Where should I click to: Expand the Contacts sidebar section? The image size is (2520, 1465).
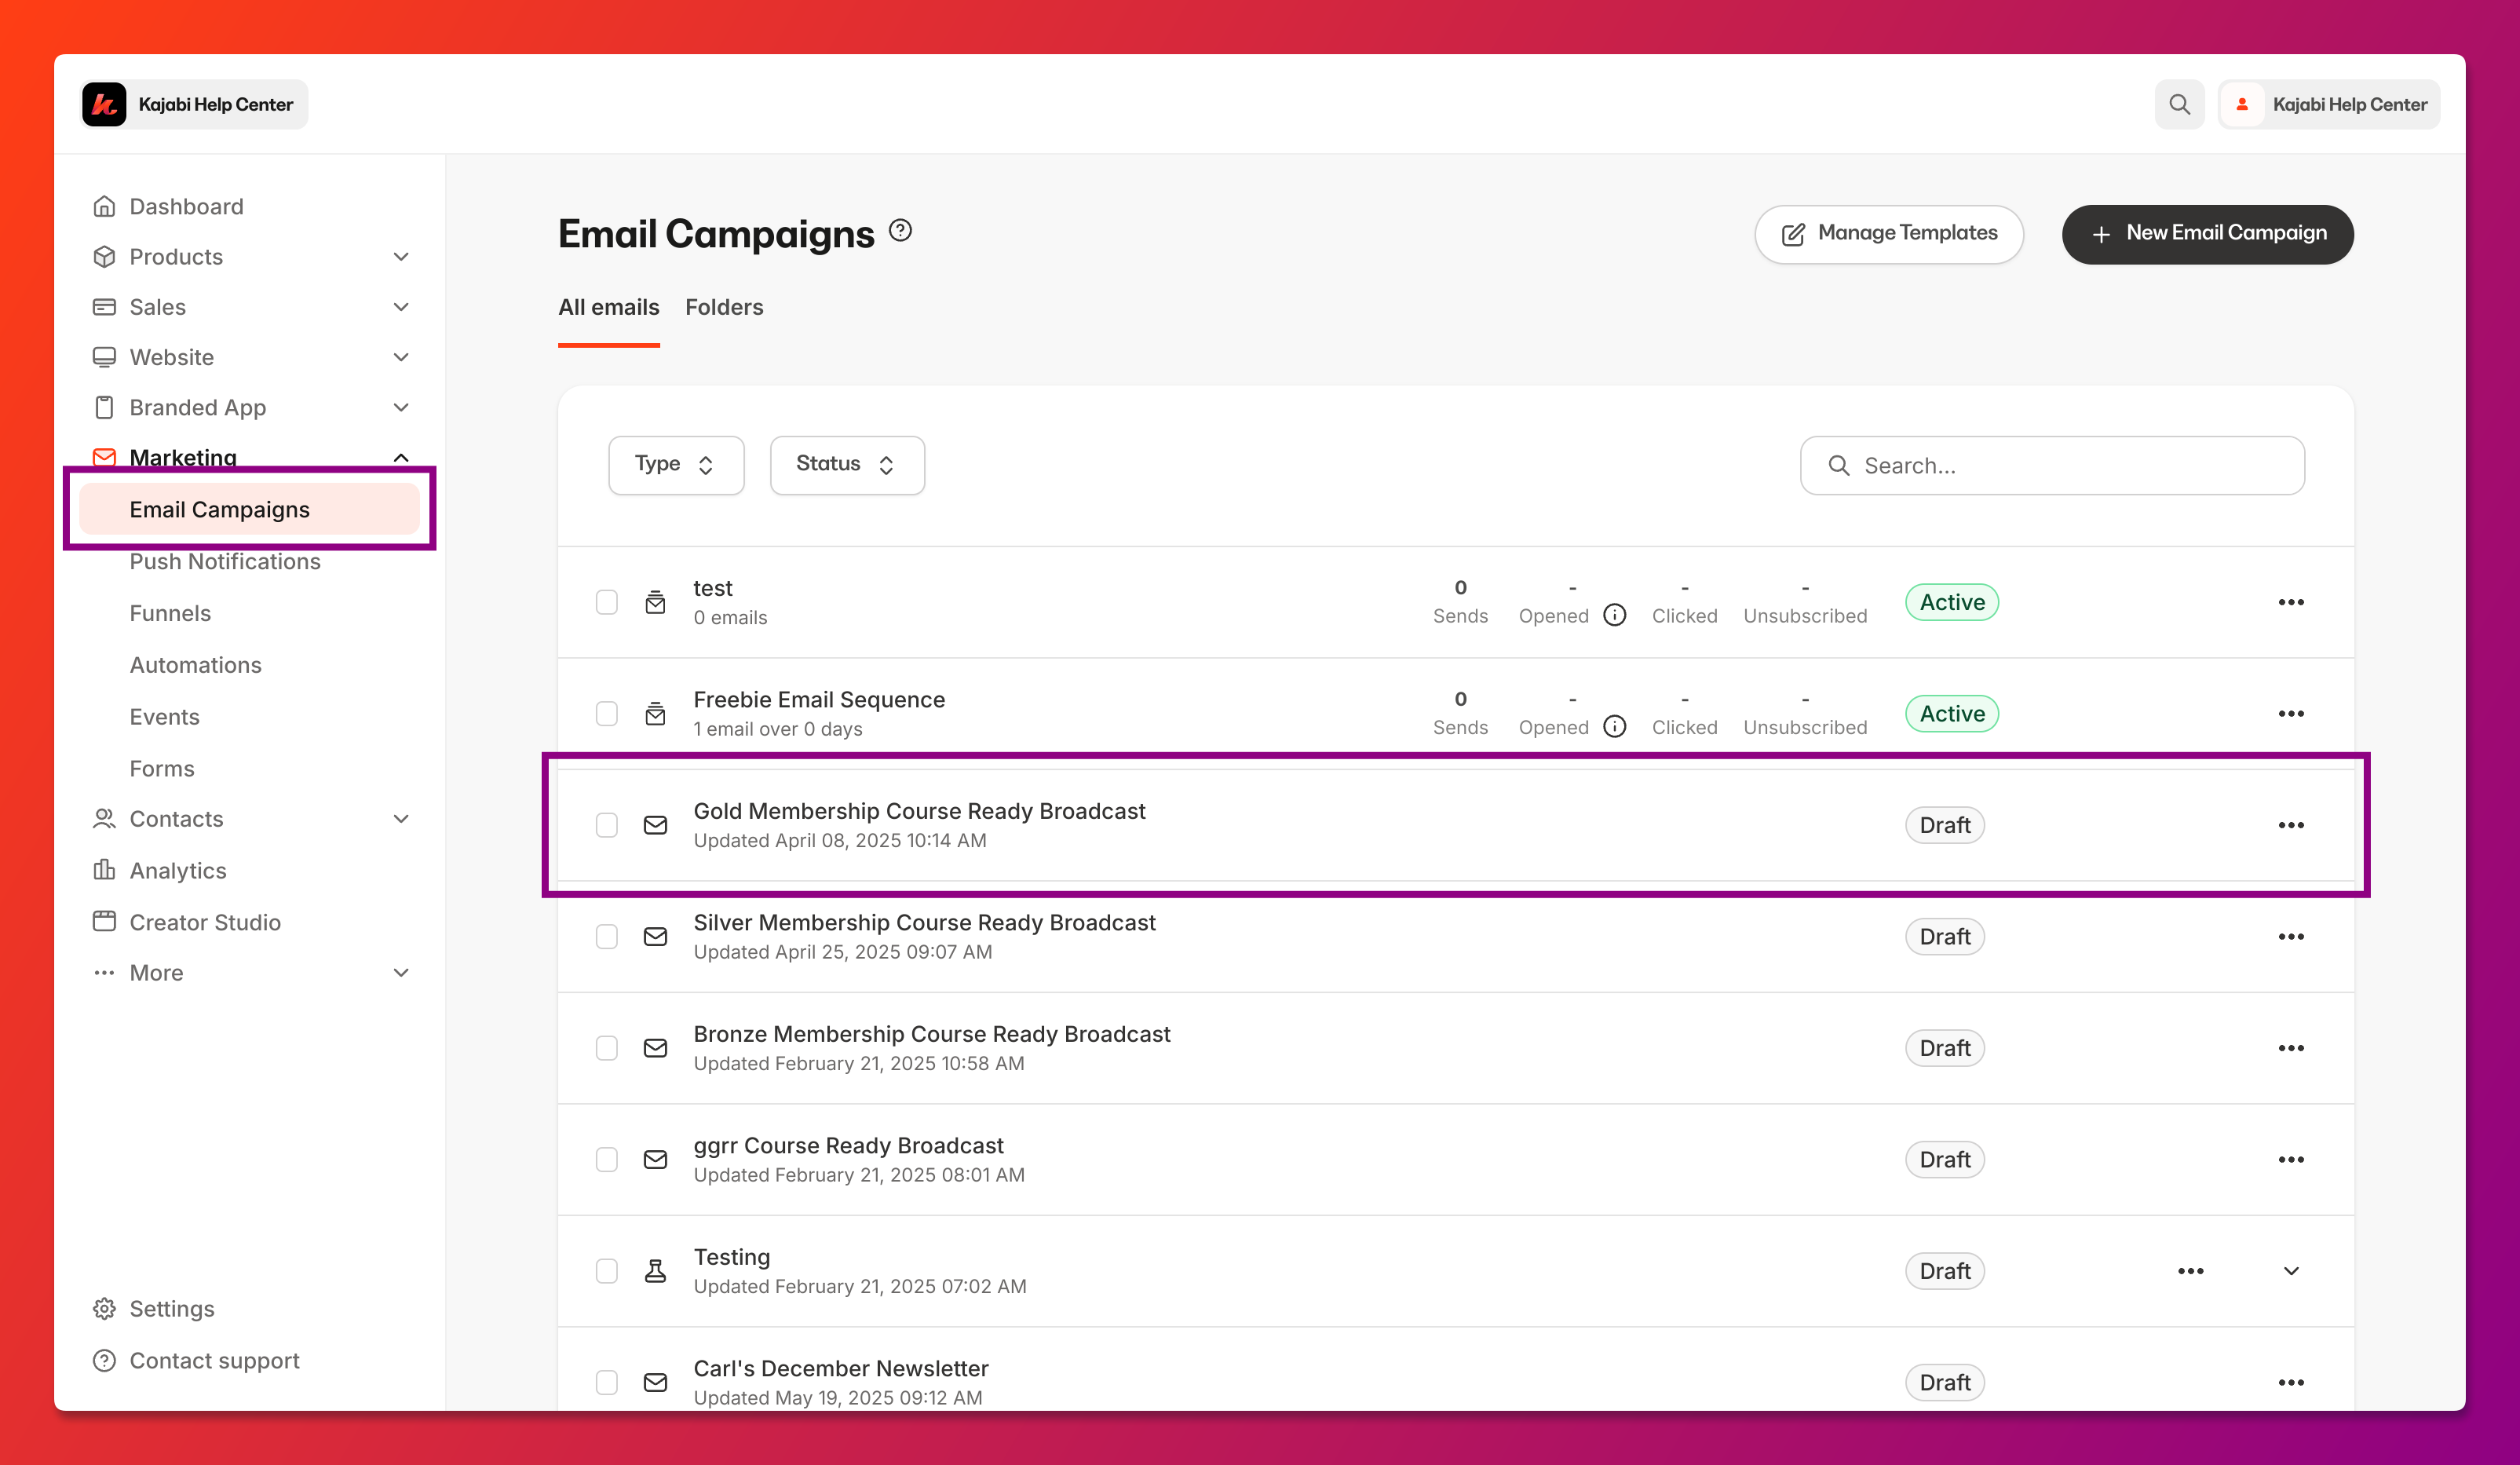tap(401, 819)
